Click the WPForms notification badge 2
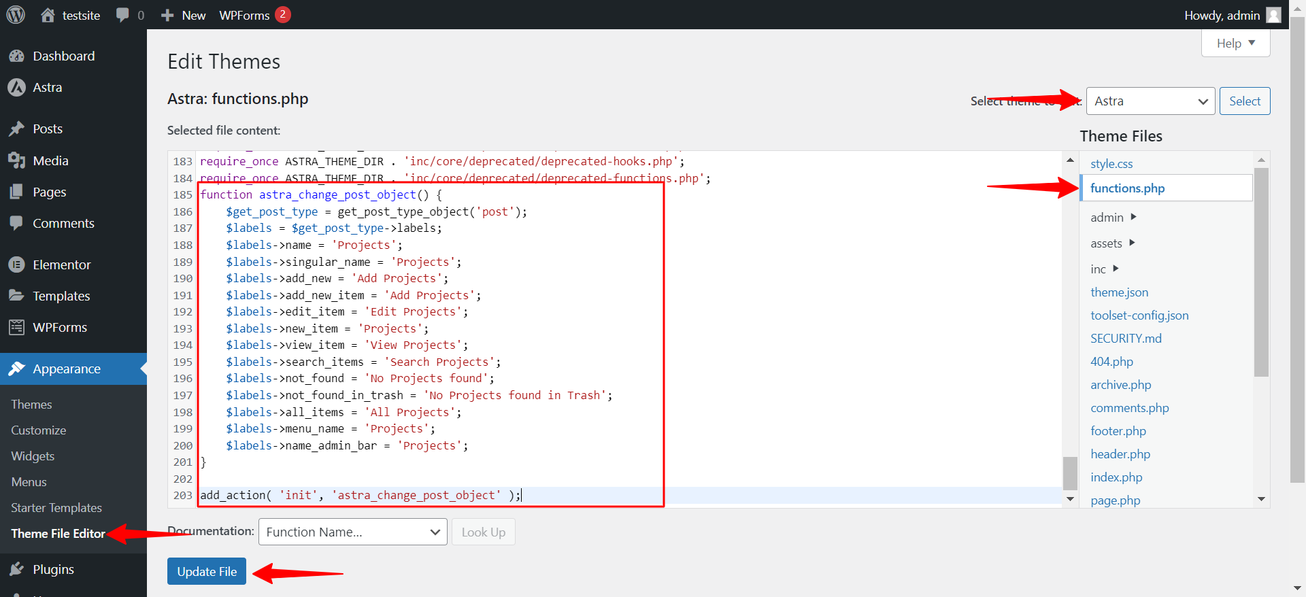 coord(283,14)
